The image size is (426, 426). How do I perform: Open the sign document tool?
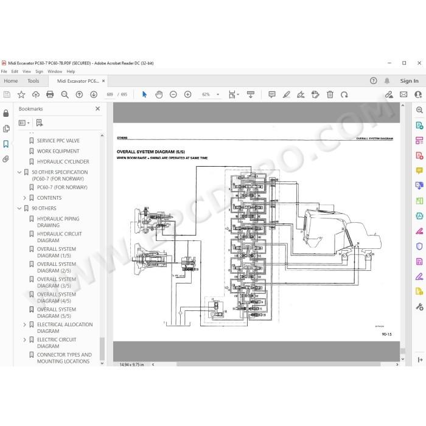point(301,94)
